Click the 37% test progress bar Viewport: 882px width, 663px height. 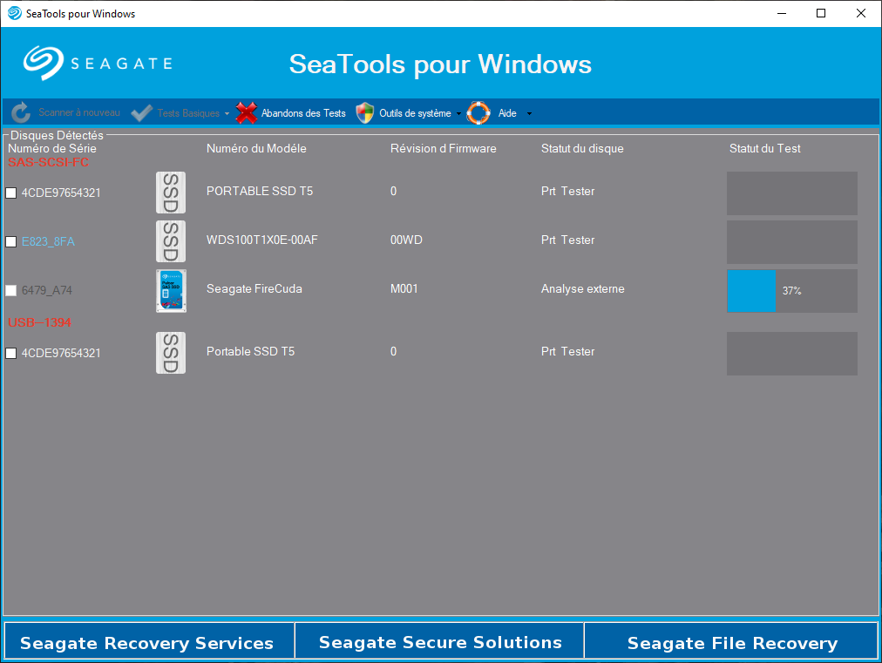point(792,291)
